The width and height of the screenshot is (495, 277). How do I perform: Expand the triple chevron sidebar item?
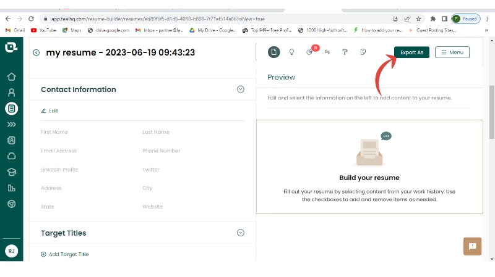(x=11, y=125)
